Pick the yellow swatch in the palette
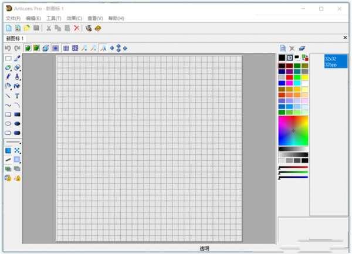The height and width of the screenshot is (254, 352). (304, 77)
